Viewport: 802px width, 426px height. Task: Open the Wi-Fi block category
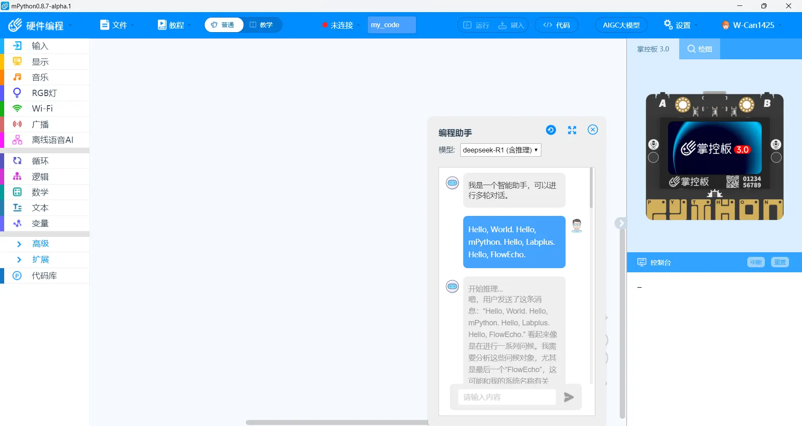tap(42, 109)
